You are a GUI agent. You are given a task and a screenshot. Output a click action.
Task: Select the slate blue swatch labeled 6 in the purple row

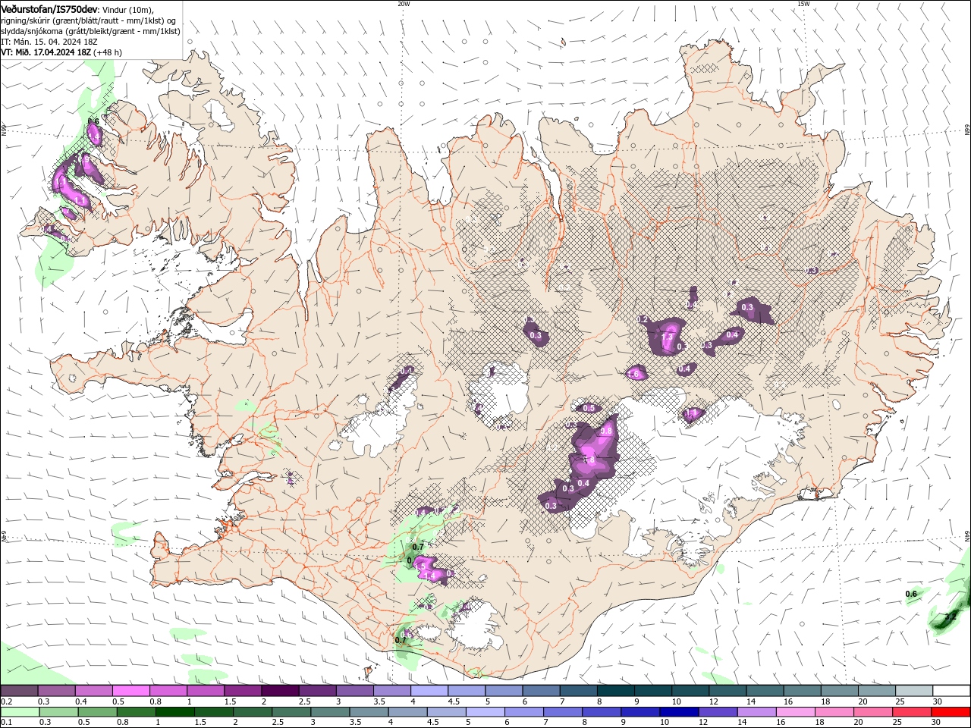pos(542,691)
